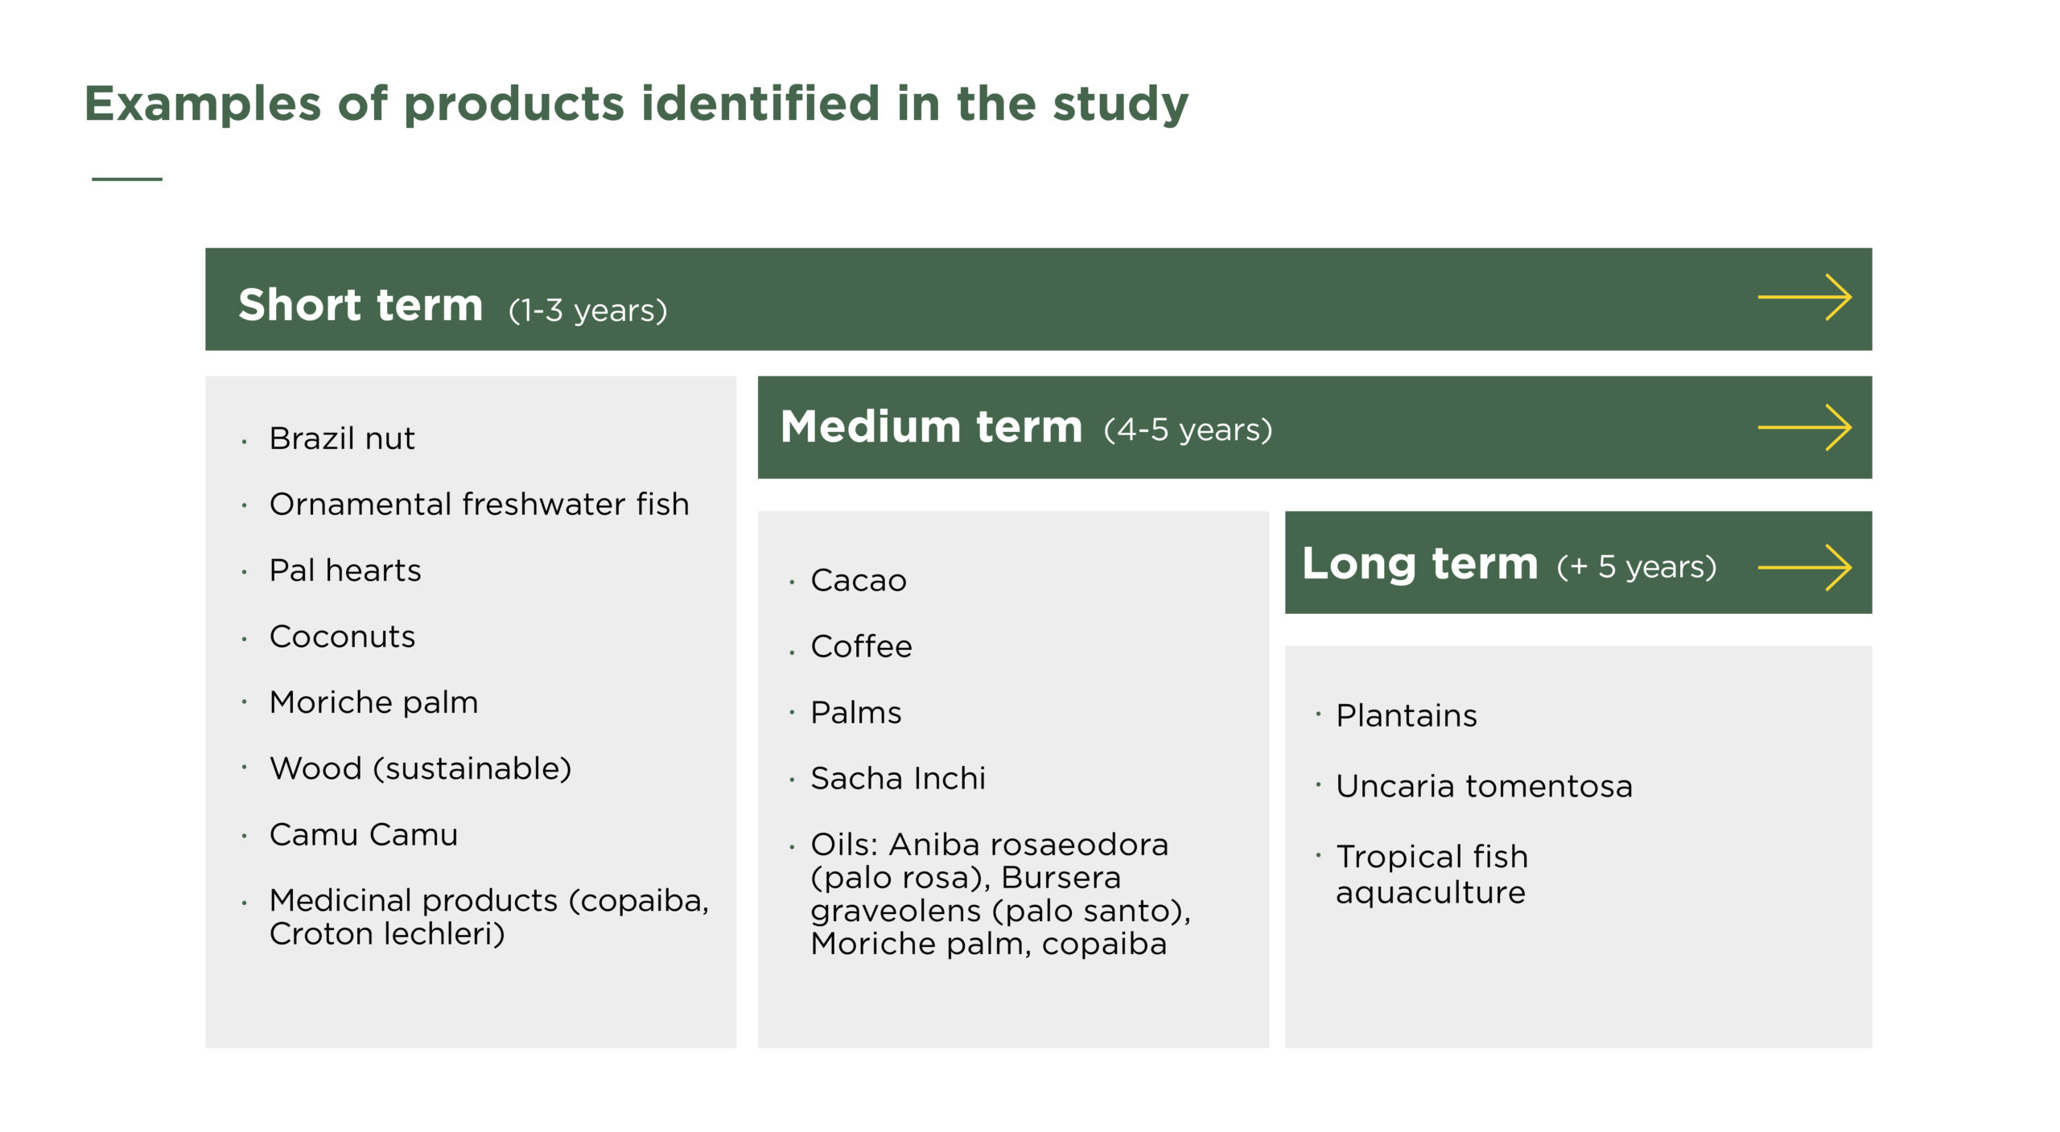Image resolution: width=2060 pixels, height=1132 pixels.
Task: Select Cacao in the medium term list
Action: (858, 580)
